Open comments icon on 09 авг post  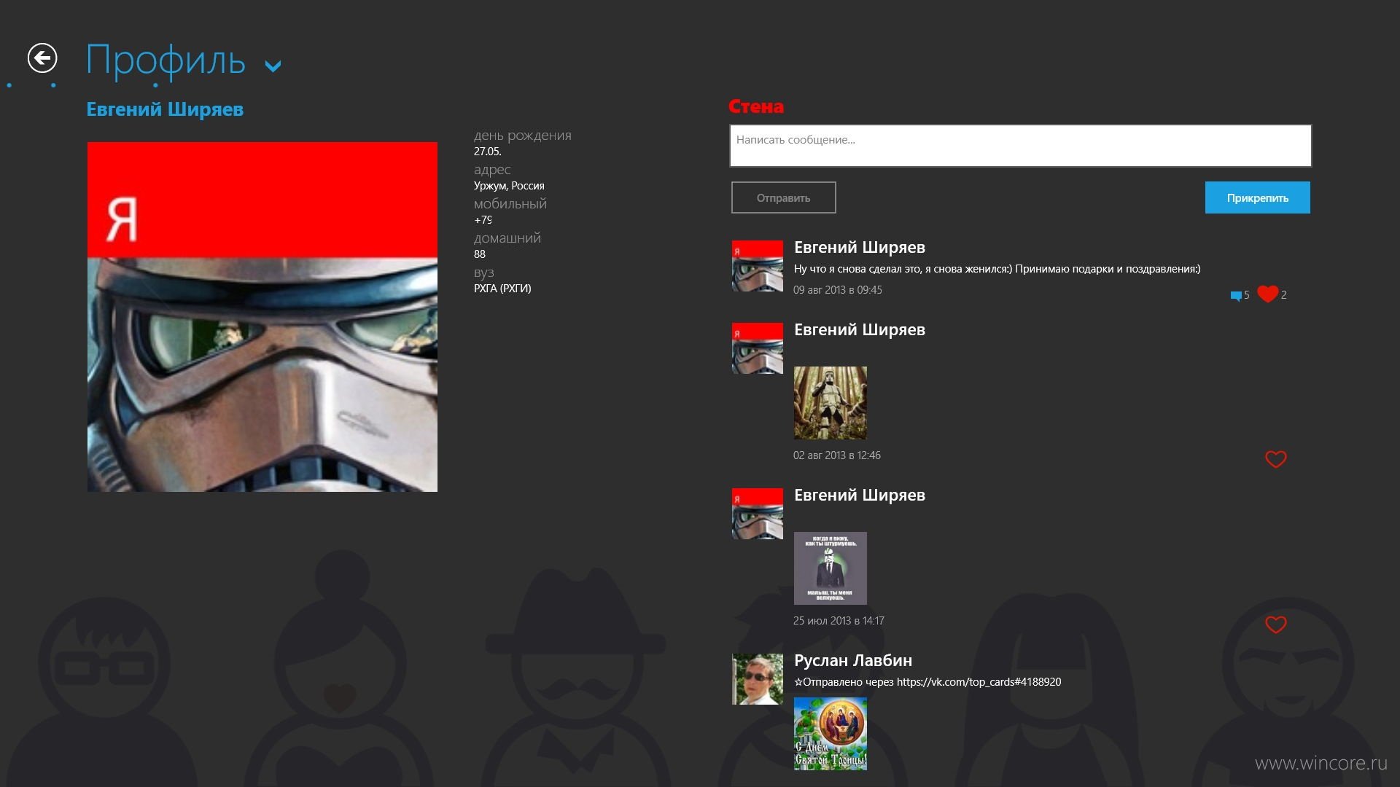pos(1236,295)
